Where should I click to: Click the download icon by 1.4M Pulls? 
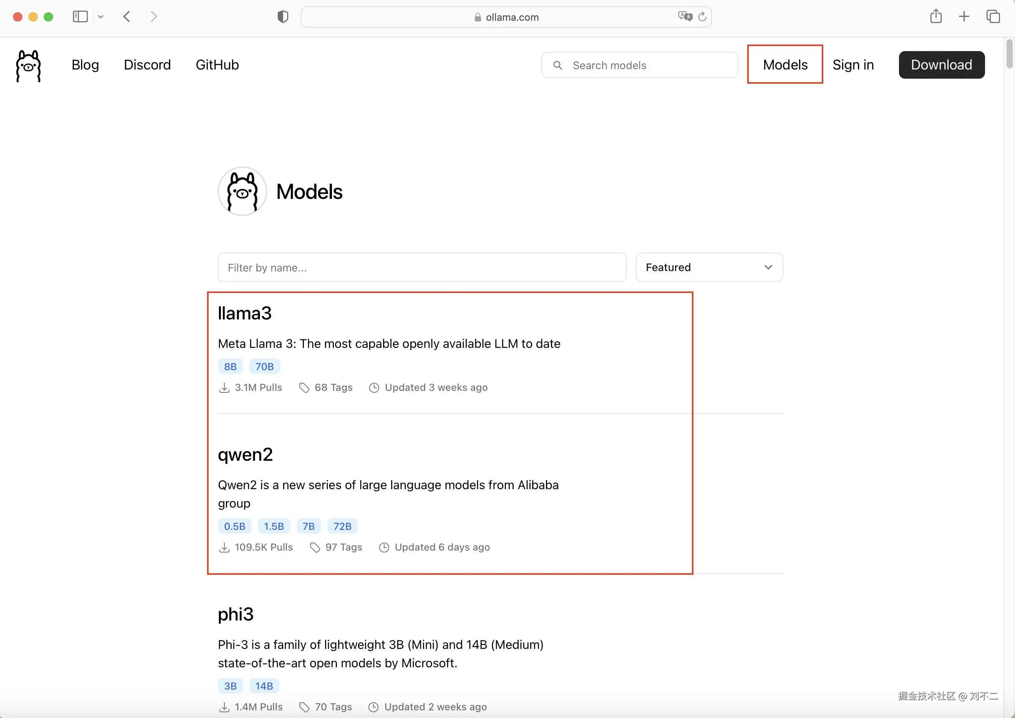tap(224, 707)
